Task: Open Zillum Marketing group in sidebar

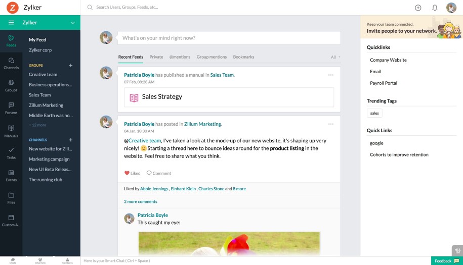Action: click(x=46, y=105)
